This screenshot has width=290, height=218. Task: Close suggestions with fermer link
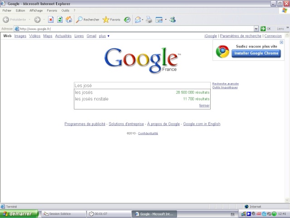pyautogui.click(x=204, y=105)
